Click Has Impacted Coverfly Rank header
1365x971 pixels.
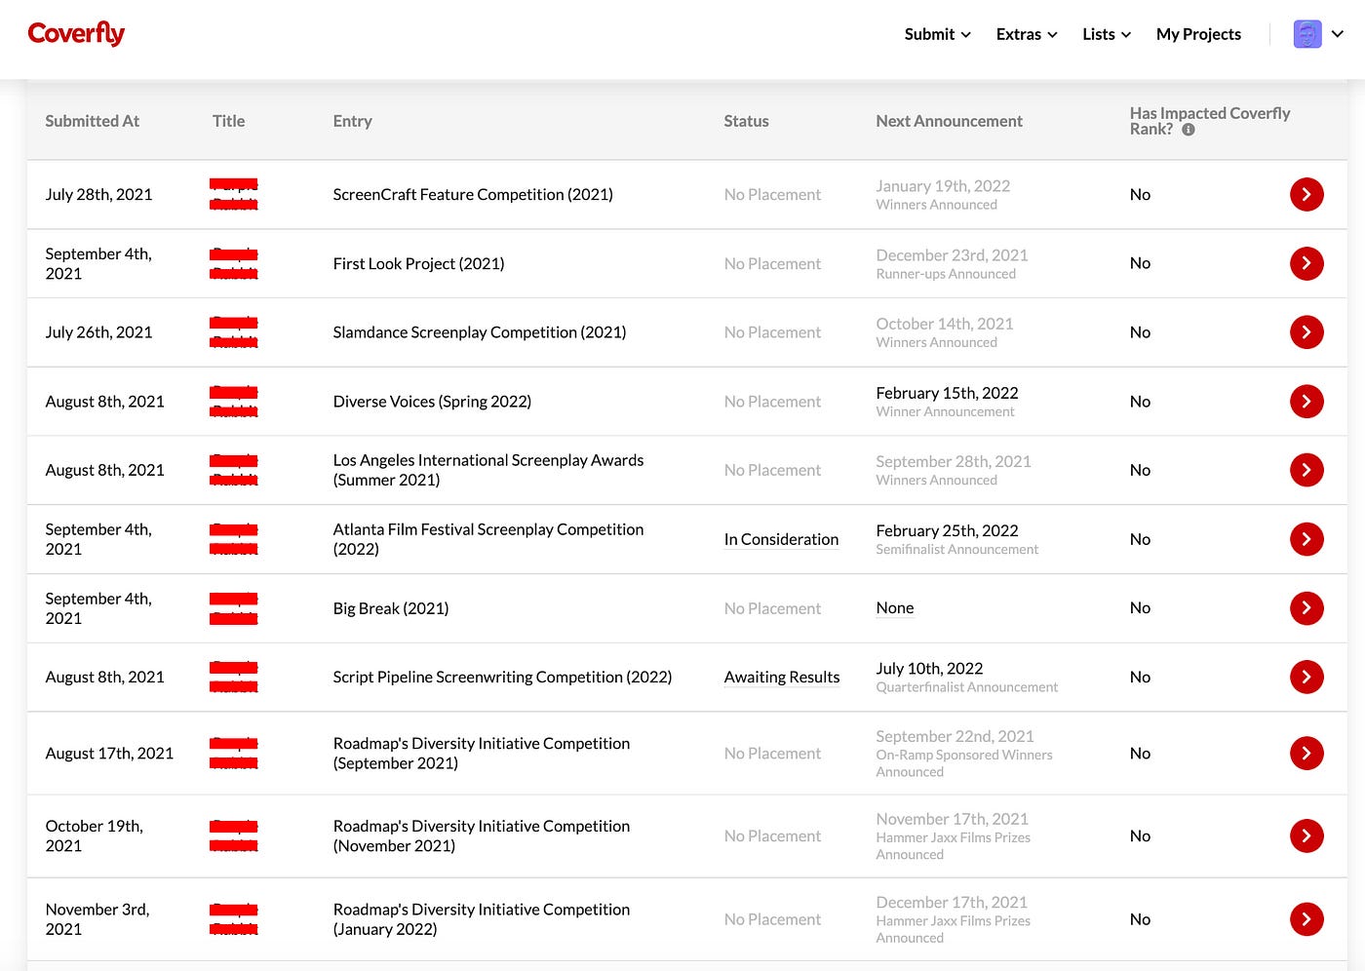tap(1209, 121)
